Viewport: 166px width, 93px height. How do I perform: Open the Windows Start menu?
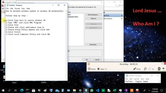(3, 90)
